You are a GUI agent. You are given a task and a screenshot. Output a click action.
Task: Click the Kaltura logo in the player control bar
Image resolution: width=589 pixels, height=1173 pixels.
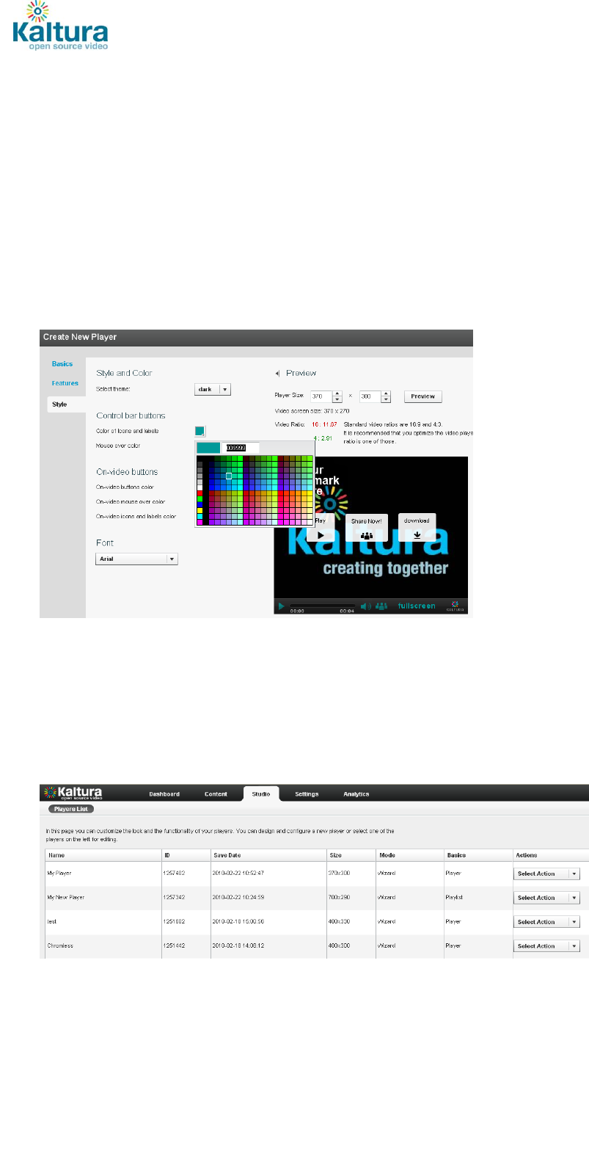point(456,606)
